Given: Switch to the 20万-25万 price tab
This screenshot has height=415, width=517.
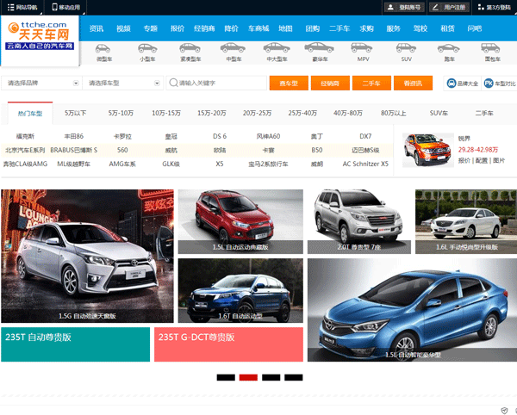Looking at the screenshot, I should 257,114.
